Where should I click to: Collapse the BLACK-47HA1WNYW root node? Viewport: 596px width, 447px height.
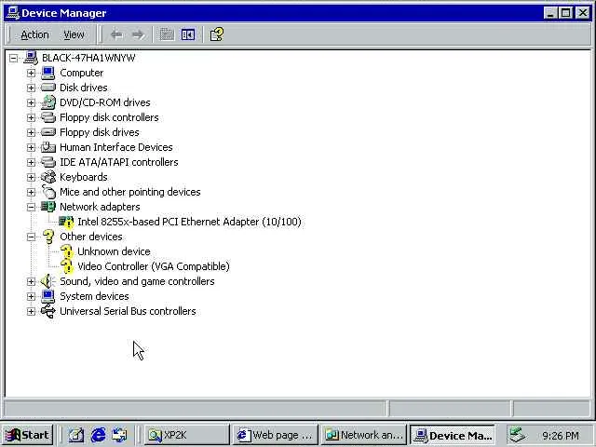coord(14,58)
